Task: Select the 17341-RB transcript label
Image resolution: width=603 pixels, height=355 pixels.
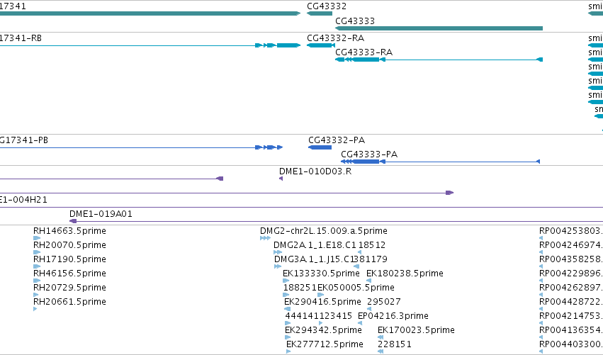Action: [x=21, y=38]
